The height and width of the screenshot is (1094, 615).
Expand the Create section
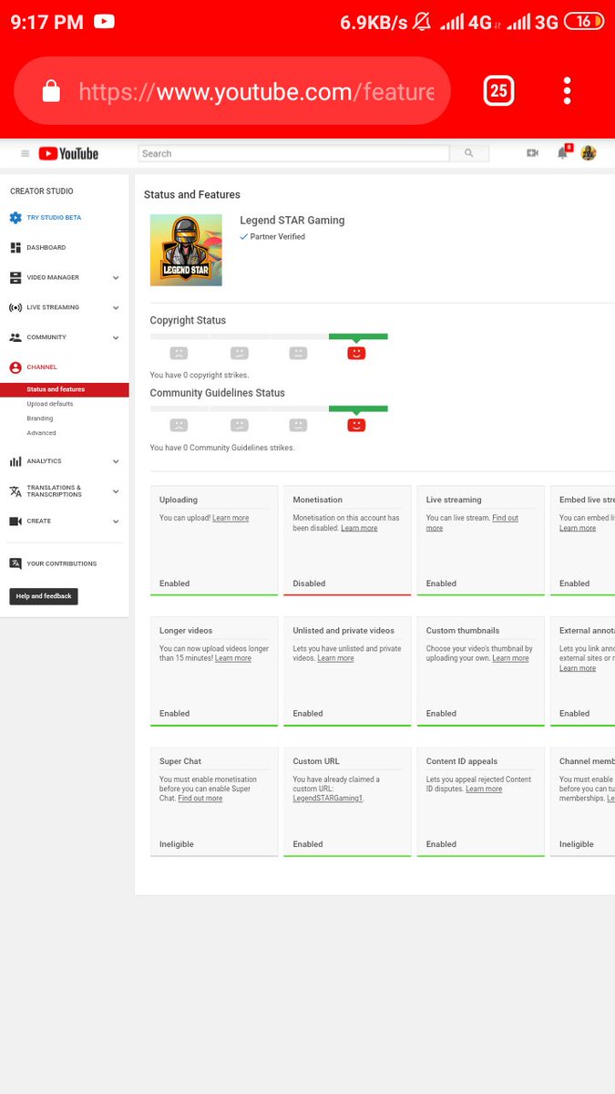pos(116,521)
